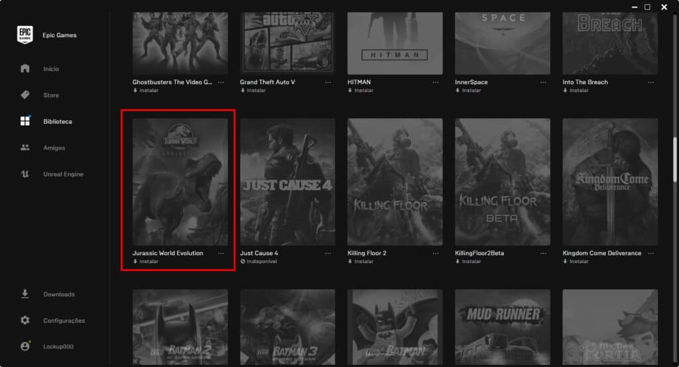Open options menu for Ghostbusters The Video Game
The image size is (679, 367).
221,82
